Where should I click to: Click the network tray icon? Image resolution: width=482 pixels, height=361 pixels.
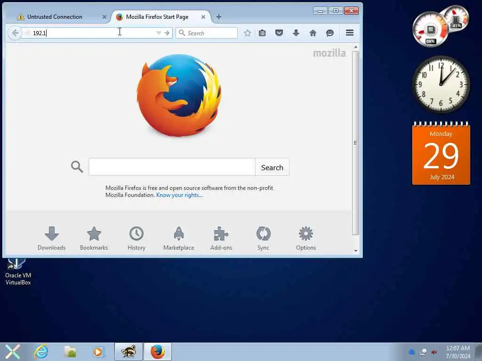(423, 352)
